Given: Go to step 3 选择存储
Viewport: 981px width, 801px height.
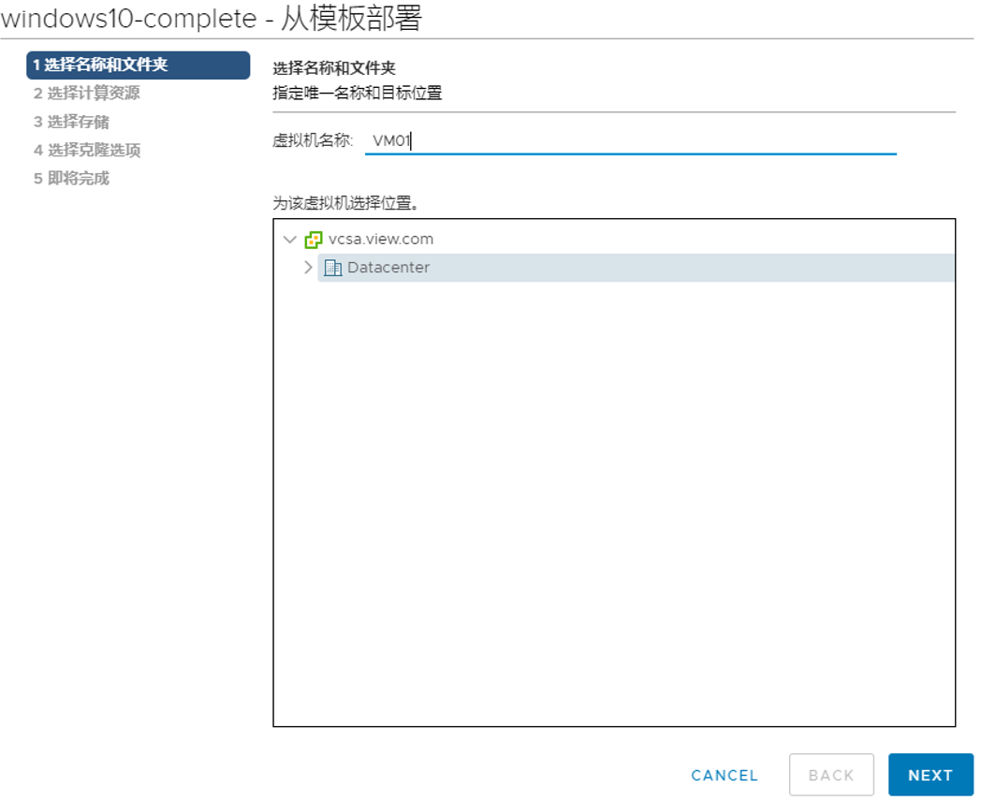Looking at the screenshot, I should 71,122.
